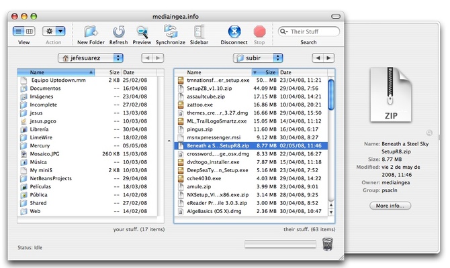Click the toolbar toggle pill button
450x268 pixels.
(336, 16)
